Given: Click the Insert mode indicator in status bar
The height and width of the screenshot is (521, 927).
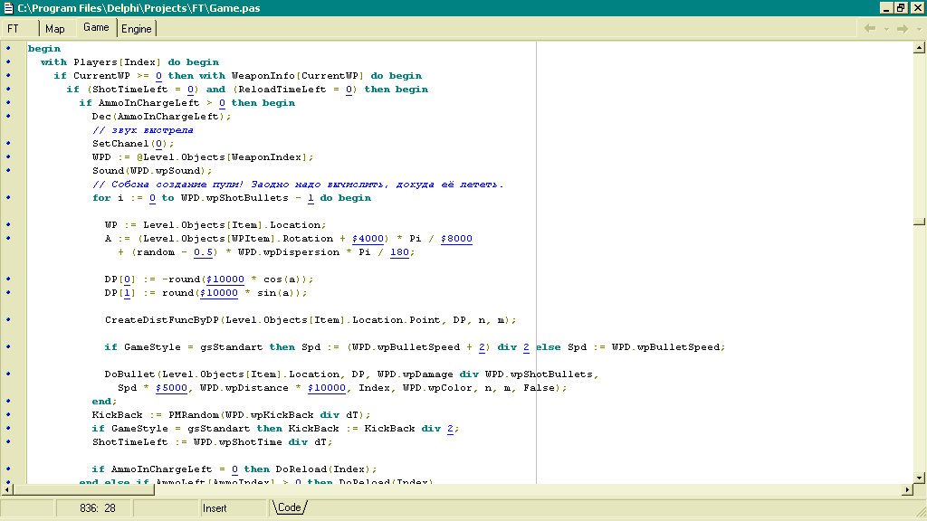Looking at the screenshot, I should [x=215, y=508].
